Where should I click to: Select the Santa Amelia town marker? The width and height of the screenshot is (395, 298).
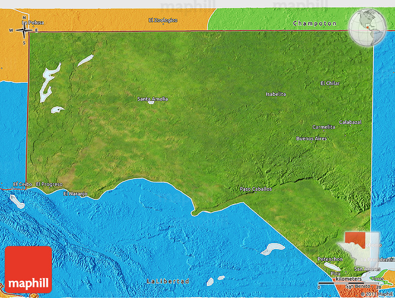pos(151,102)
